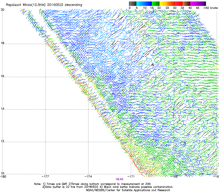Click the latitude label 16

pyautogui.click(x=2, y=76)
